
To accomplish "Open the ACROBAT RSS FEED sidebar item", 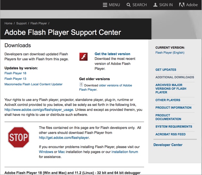I will click(x=170, y=134).
